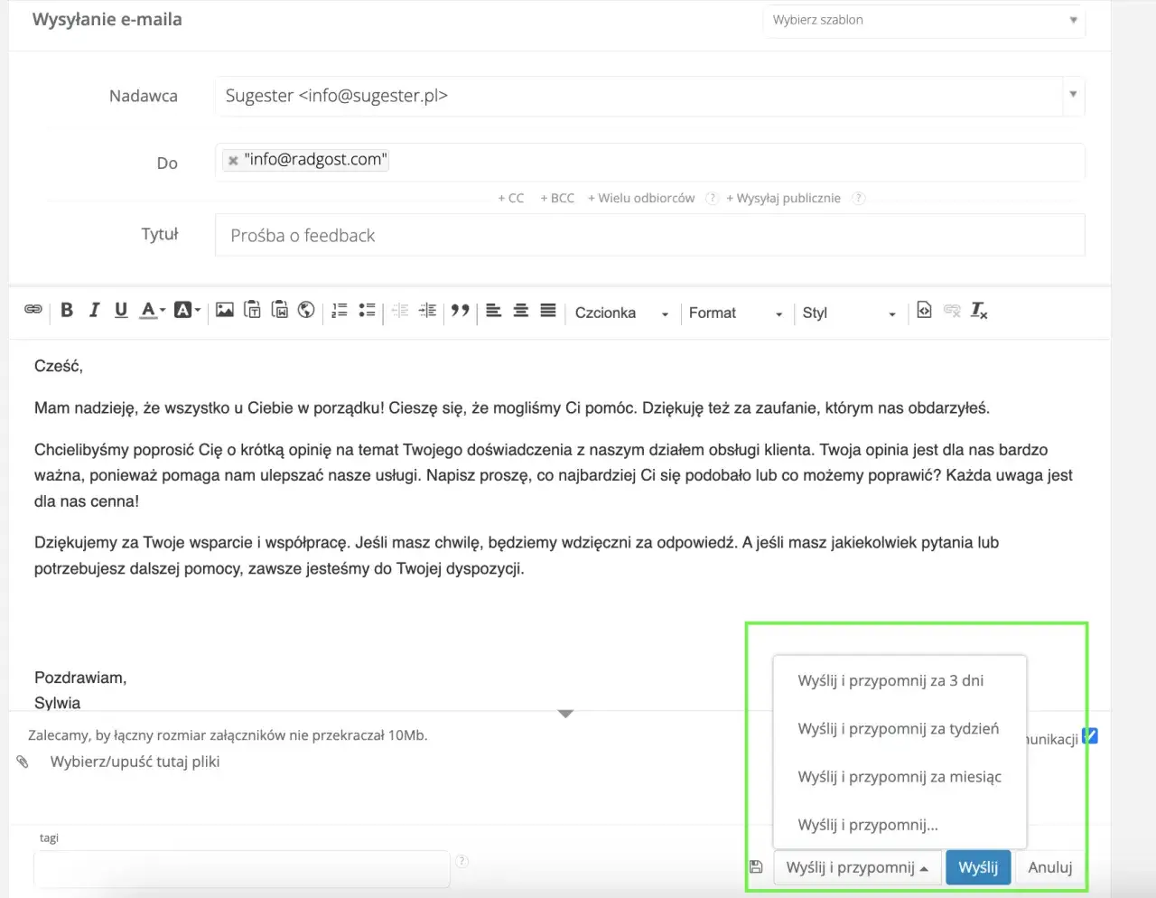This screenshot has height=898, width=1156.
Task: Open the Format dropdown
Action: (734, 313)
